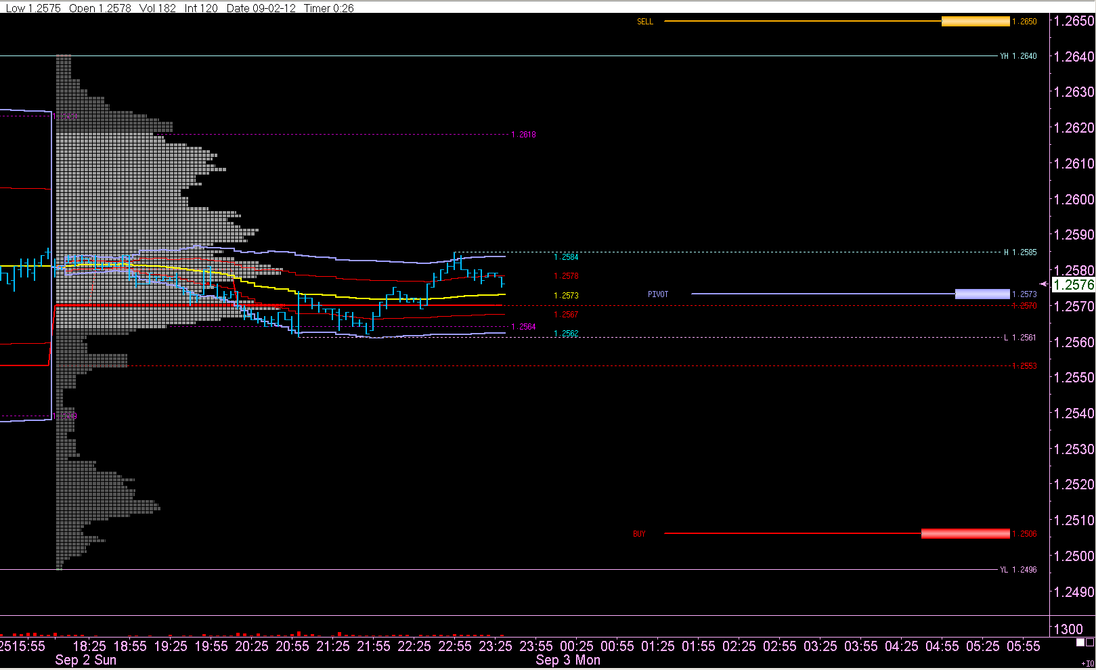Click the H 1.2585 session high label
Viewport: 1096px width, 670px height.
click(1020, 252)
